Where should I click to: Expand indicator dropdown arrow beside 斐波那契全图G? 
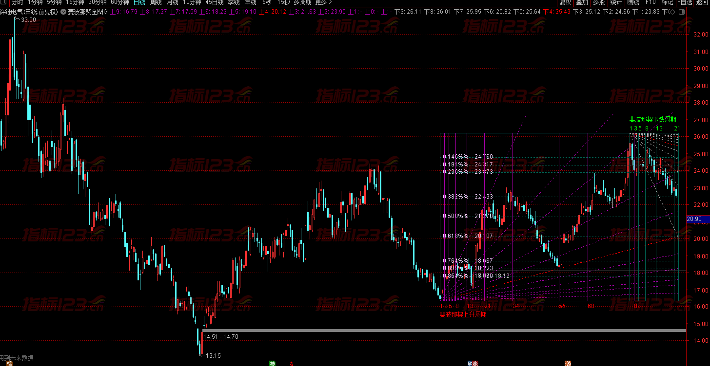pos(62,11)
